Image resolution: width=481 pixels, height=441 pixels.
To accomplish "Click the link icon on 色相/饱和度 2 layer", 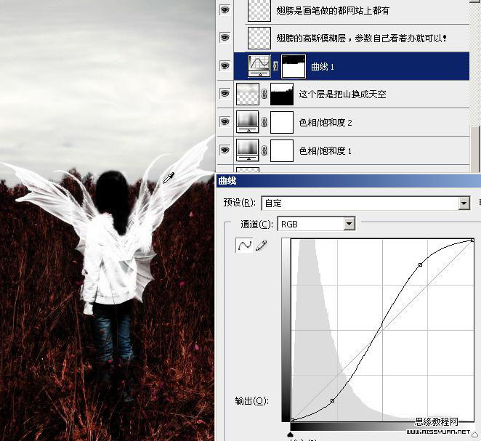I will coord(264,122).
